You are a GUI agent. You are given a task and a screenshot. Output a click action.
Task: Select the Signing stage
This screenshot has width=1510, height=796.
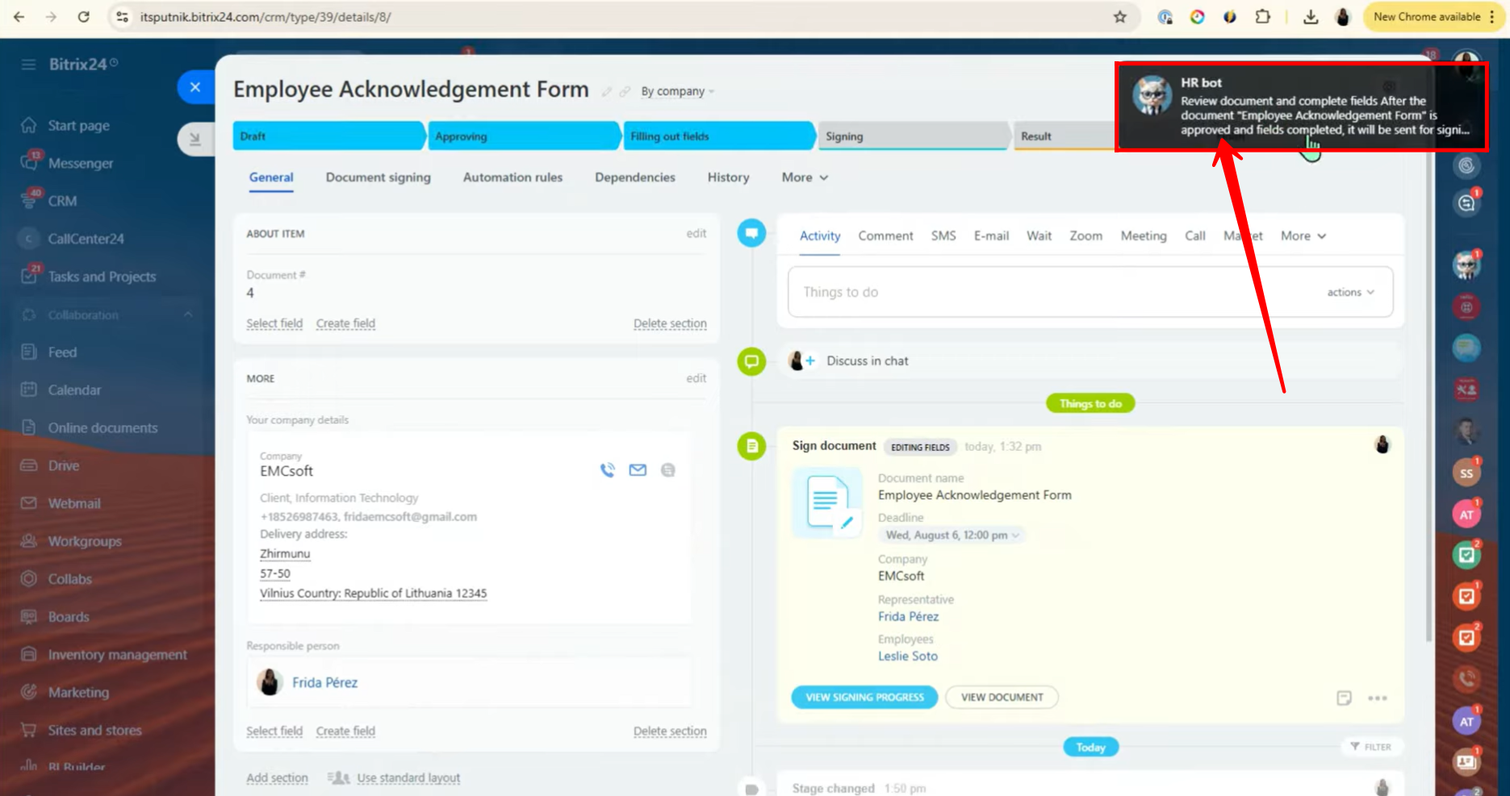914,136
